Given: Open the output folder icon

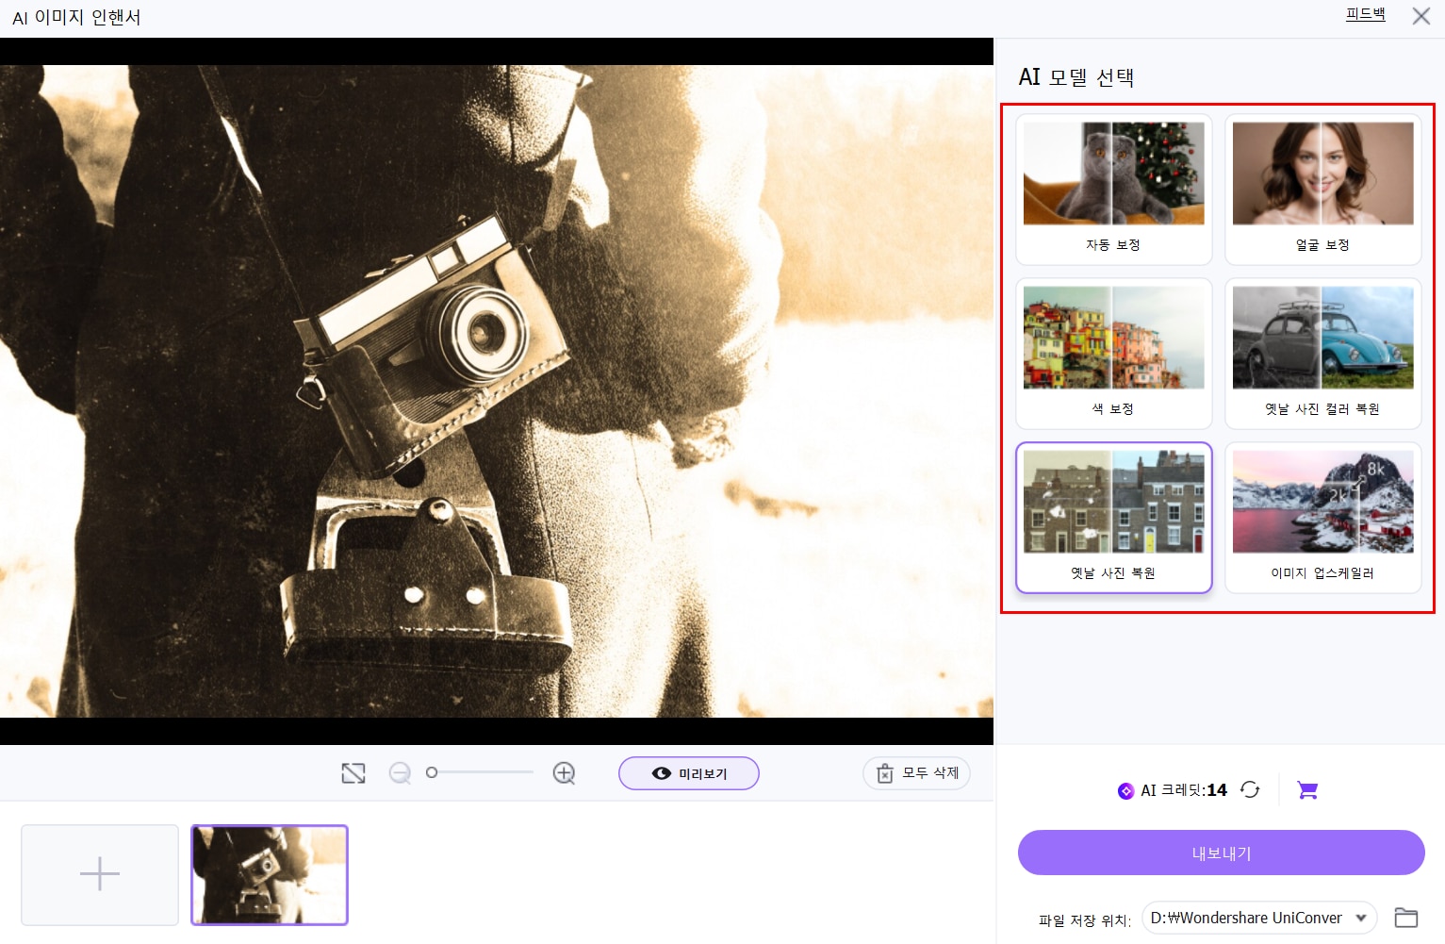Looking at the screenshot, I should click(x=1405, y=918).
